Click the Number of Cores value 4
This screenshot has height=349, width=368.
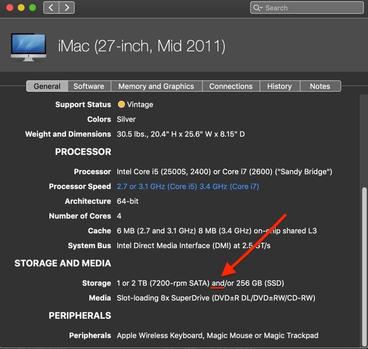[119, 216]
